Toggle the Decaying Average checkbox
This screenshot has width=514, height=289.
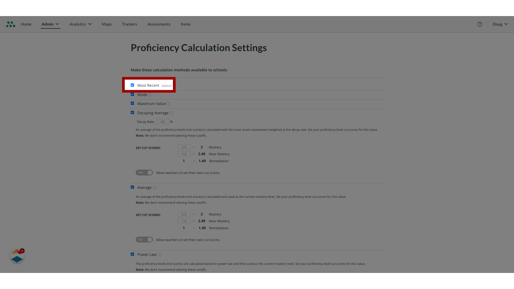pos(133,112)
